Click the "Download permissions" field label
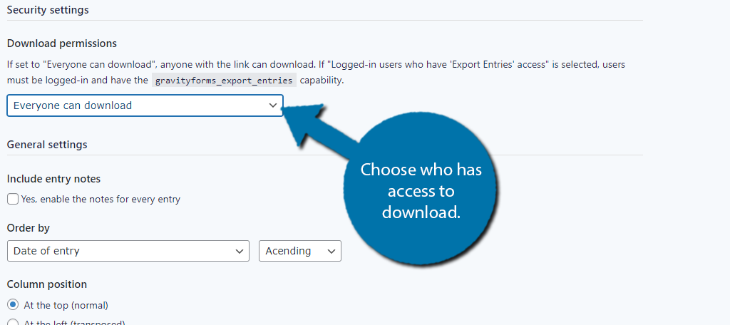The width and height of the screenshot is (730, 325). (x=62, y=44)
